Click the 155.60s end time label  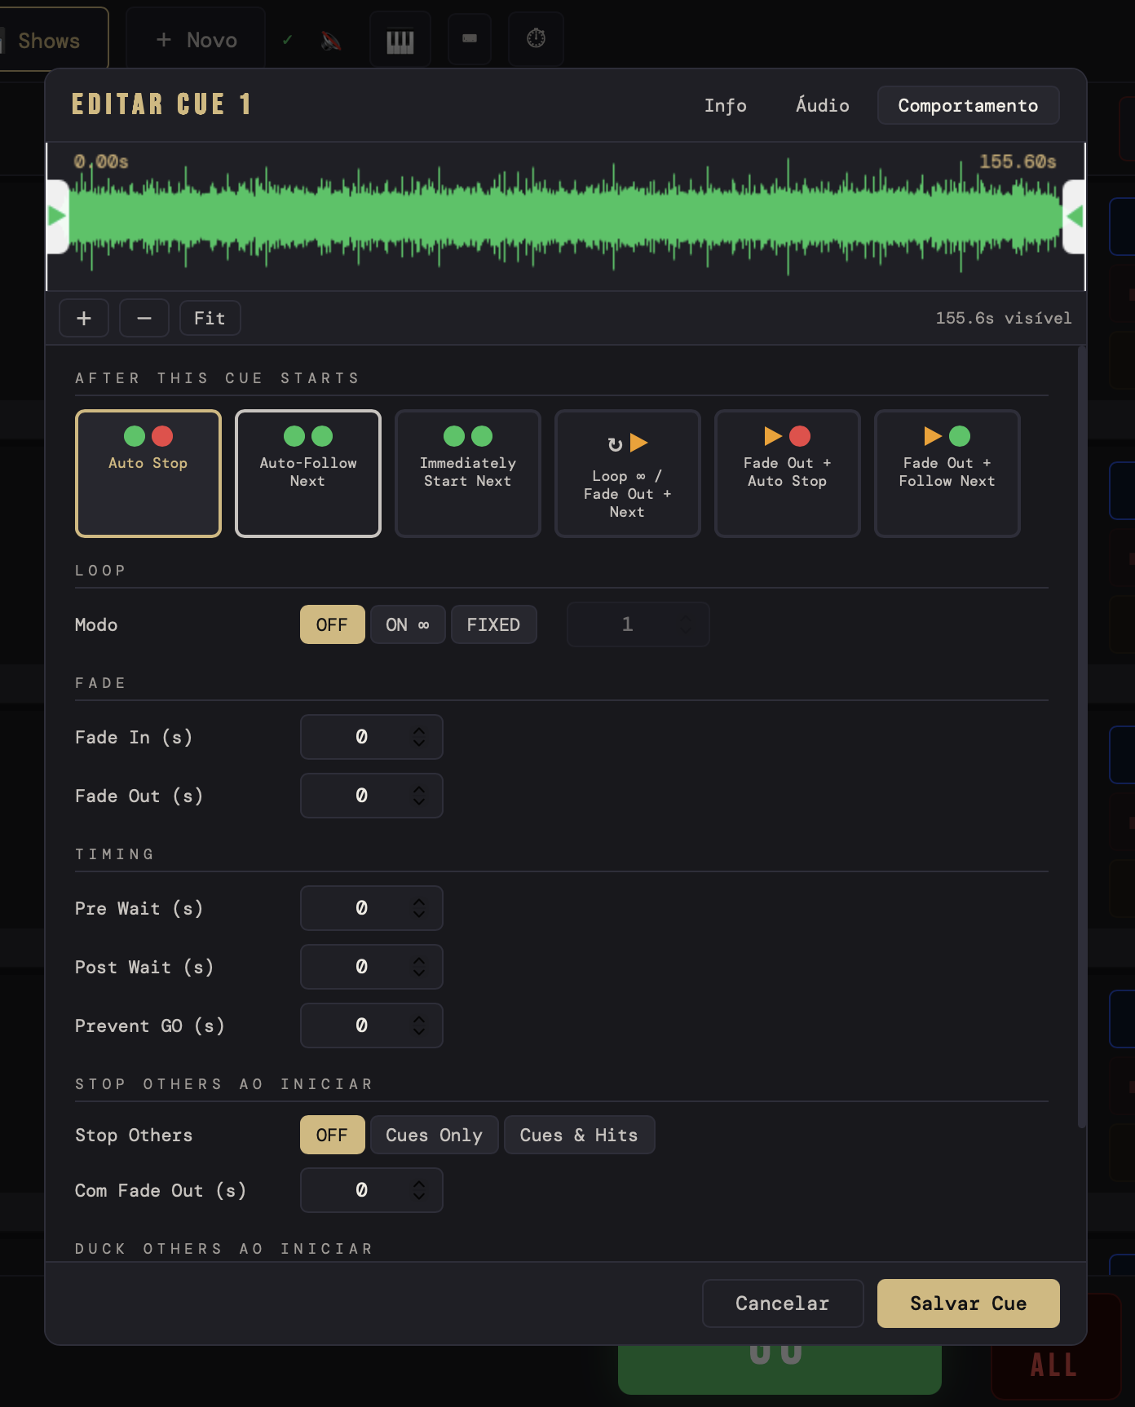pos(1018,161)
